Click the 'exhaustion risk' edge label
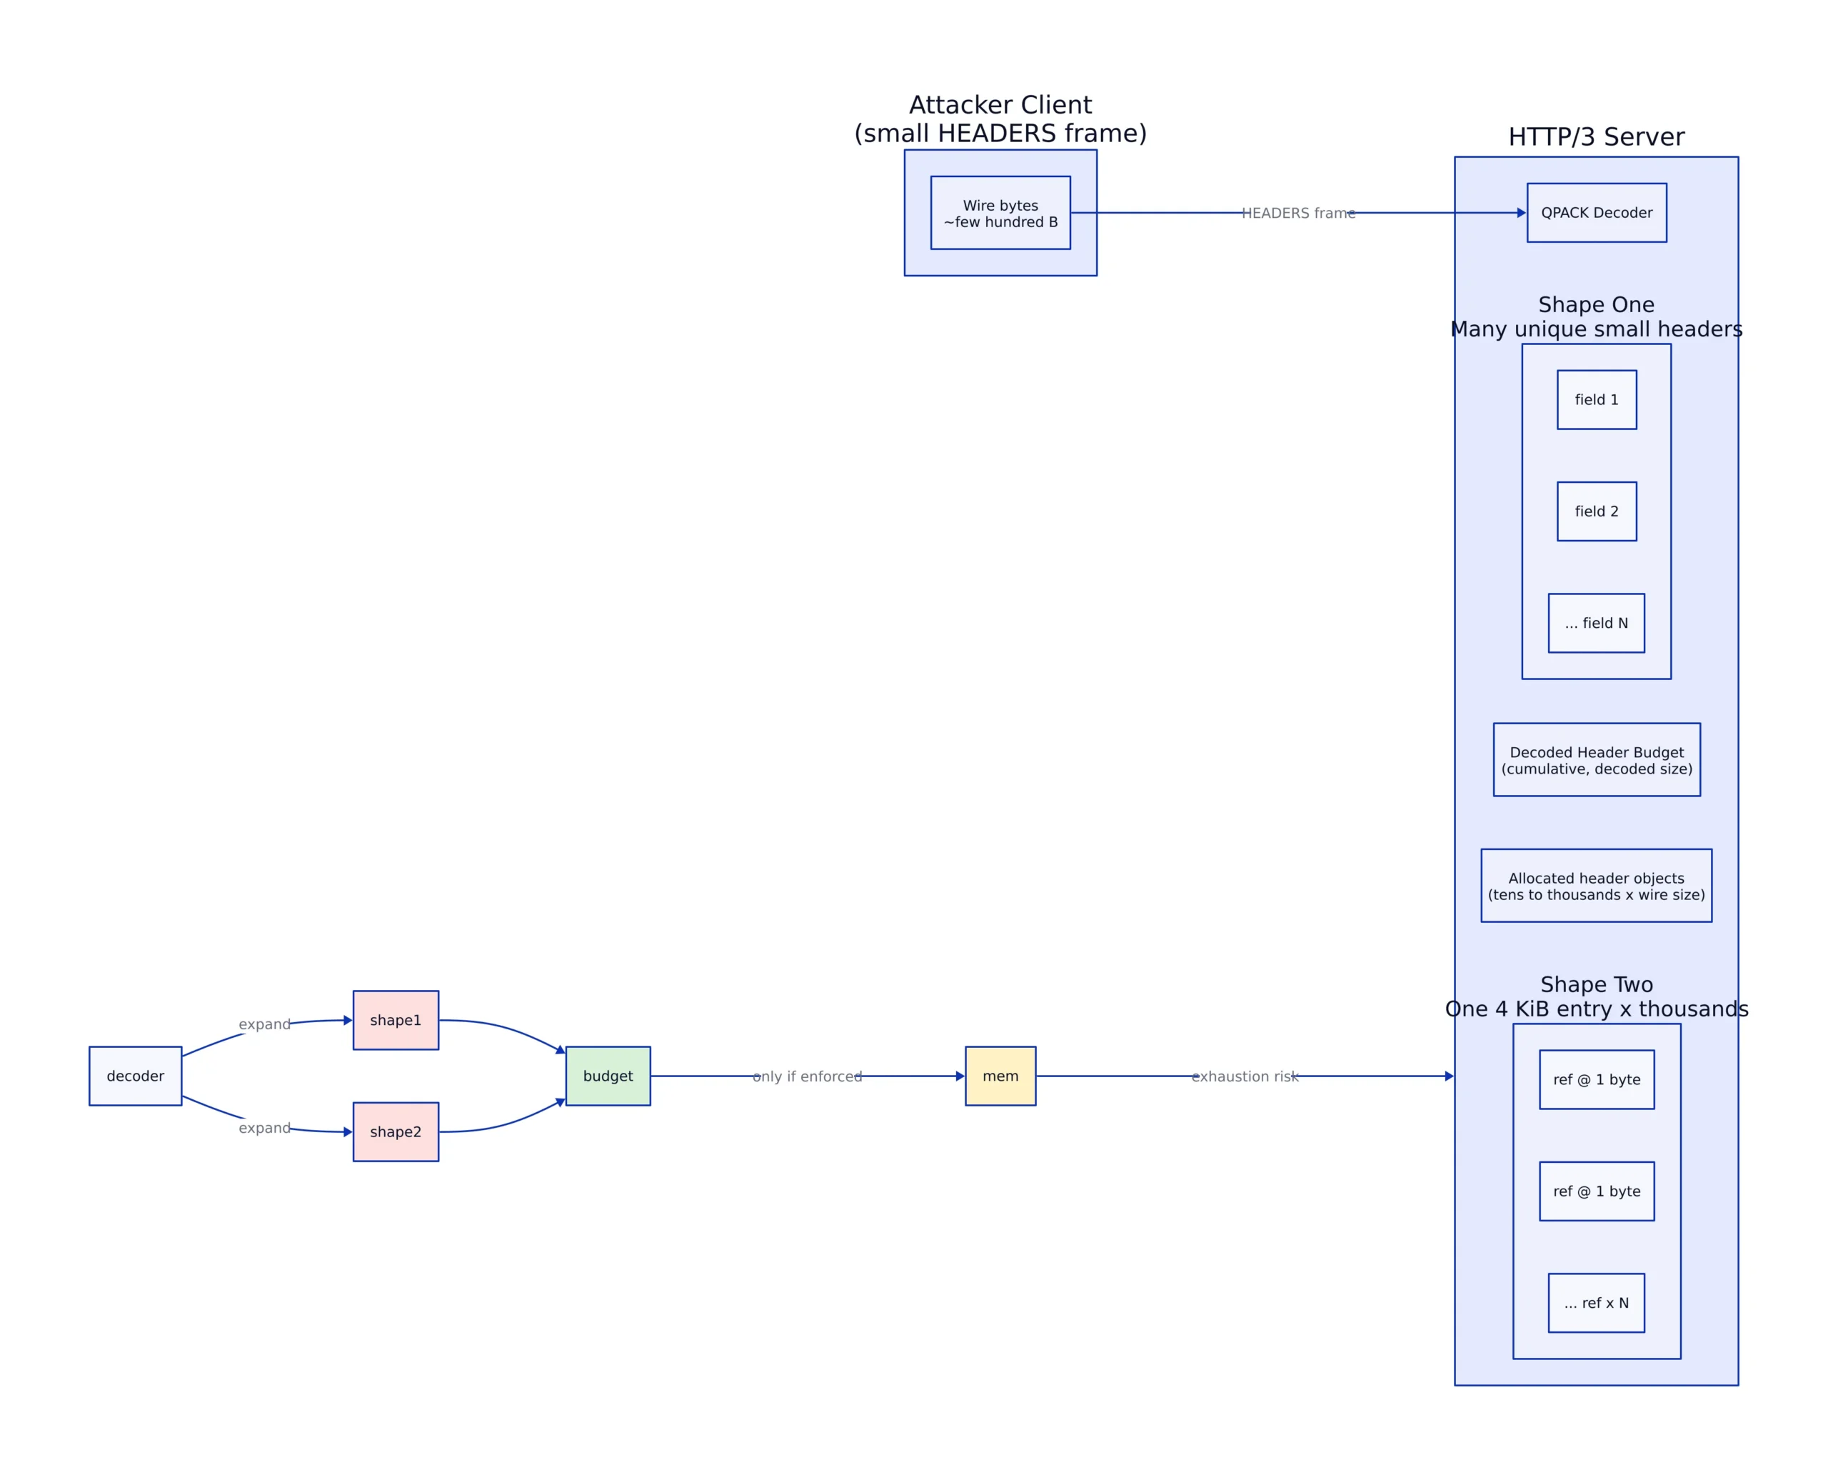 tap(1245, 1076)
